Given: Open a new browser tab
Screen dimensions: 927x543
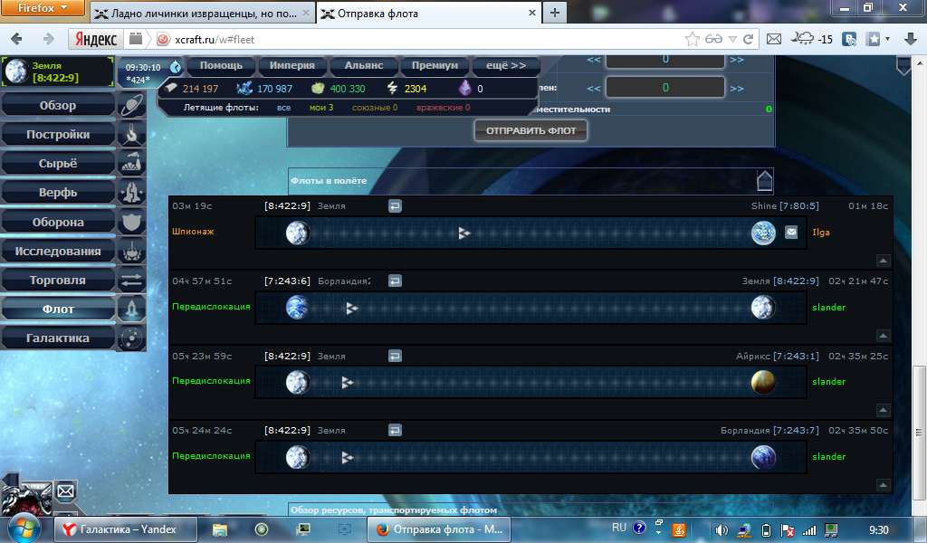Looking at the screenshot, I should click(555, 13).
